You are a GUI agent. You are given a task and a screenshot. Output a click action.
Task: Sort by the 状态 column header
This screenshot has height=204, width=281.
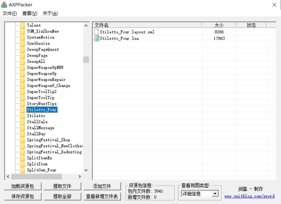click(x=251, y=25)
